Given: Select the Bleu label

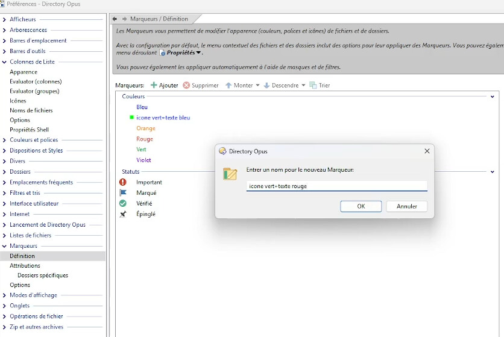Looking at the screenshot, I should tap(142, 107).
